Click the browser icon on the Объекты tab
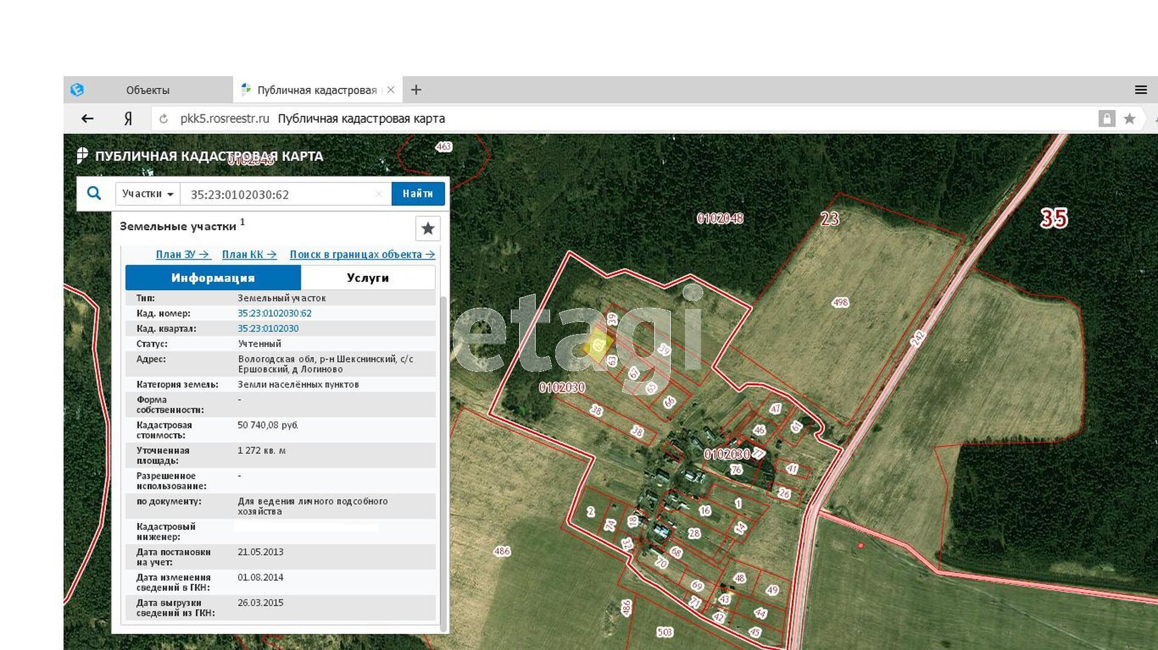 coord(77,90)
